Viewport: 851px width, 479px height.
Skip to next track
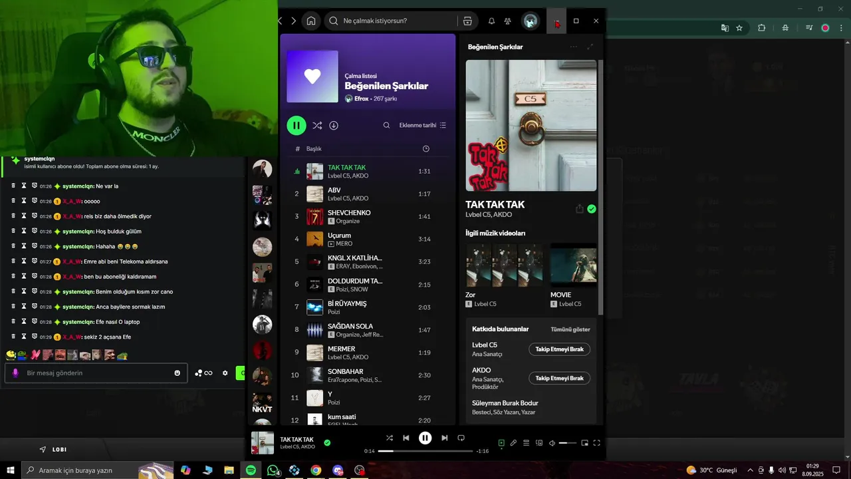coord(444,438)
